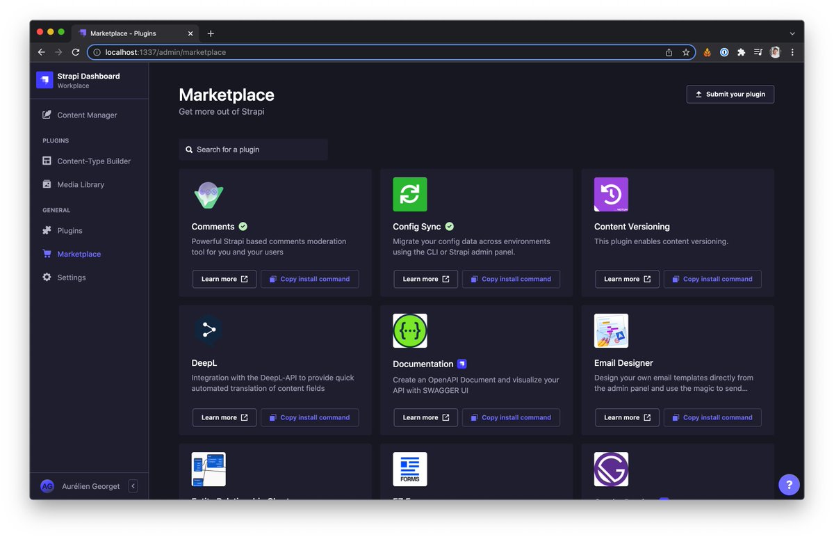Click the Comments plugin logo
The image size is (834, 539).
coord(208,195)
